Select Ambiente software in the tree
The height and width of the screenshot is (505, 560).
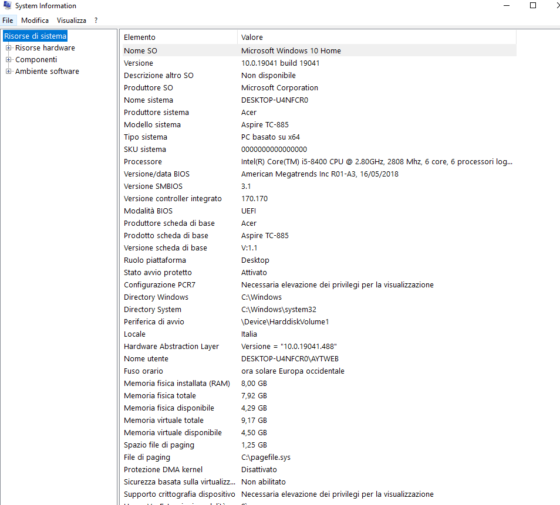(47, 72)
